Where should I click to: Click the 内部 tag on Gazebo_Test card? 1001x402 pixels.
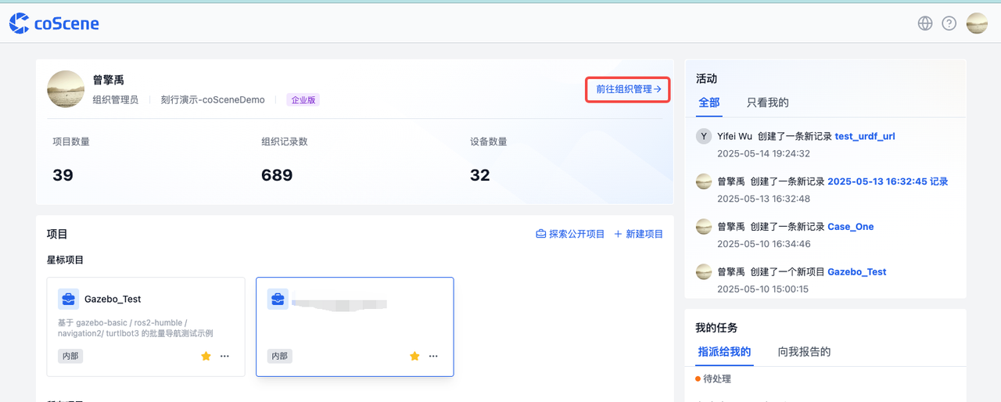[x=70, y=356]
